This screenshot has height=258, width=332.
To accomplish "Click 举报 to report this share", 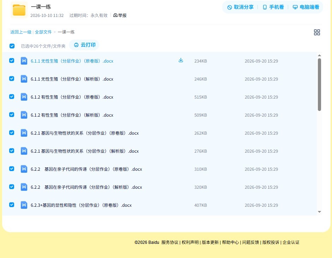I will point(120,15).
